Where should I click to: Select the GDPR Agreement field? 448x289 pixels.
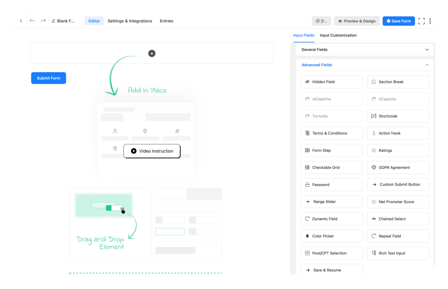[398, 167]
